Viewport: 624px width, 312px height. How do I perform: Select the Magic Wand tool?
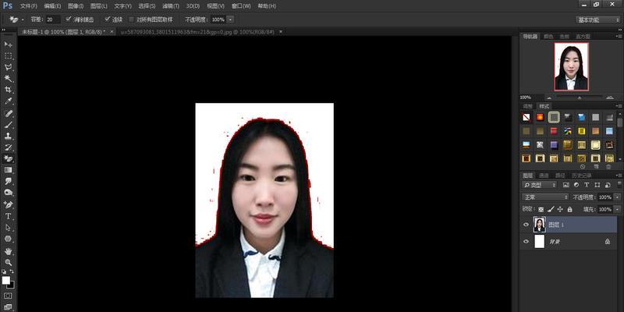pos(8,79)
